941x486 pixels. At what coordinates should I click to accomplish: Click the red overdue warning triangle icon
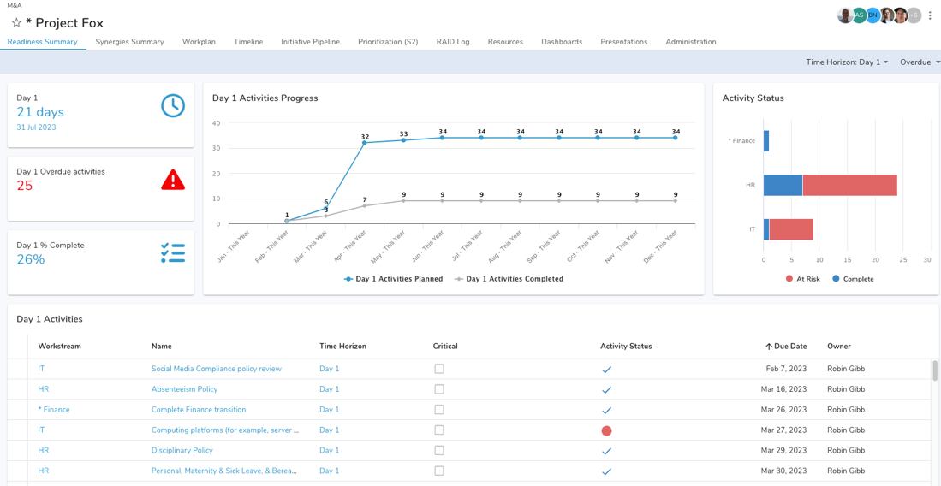click(x=173, y=180)
